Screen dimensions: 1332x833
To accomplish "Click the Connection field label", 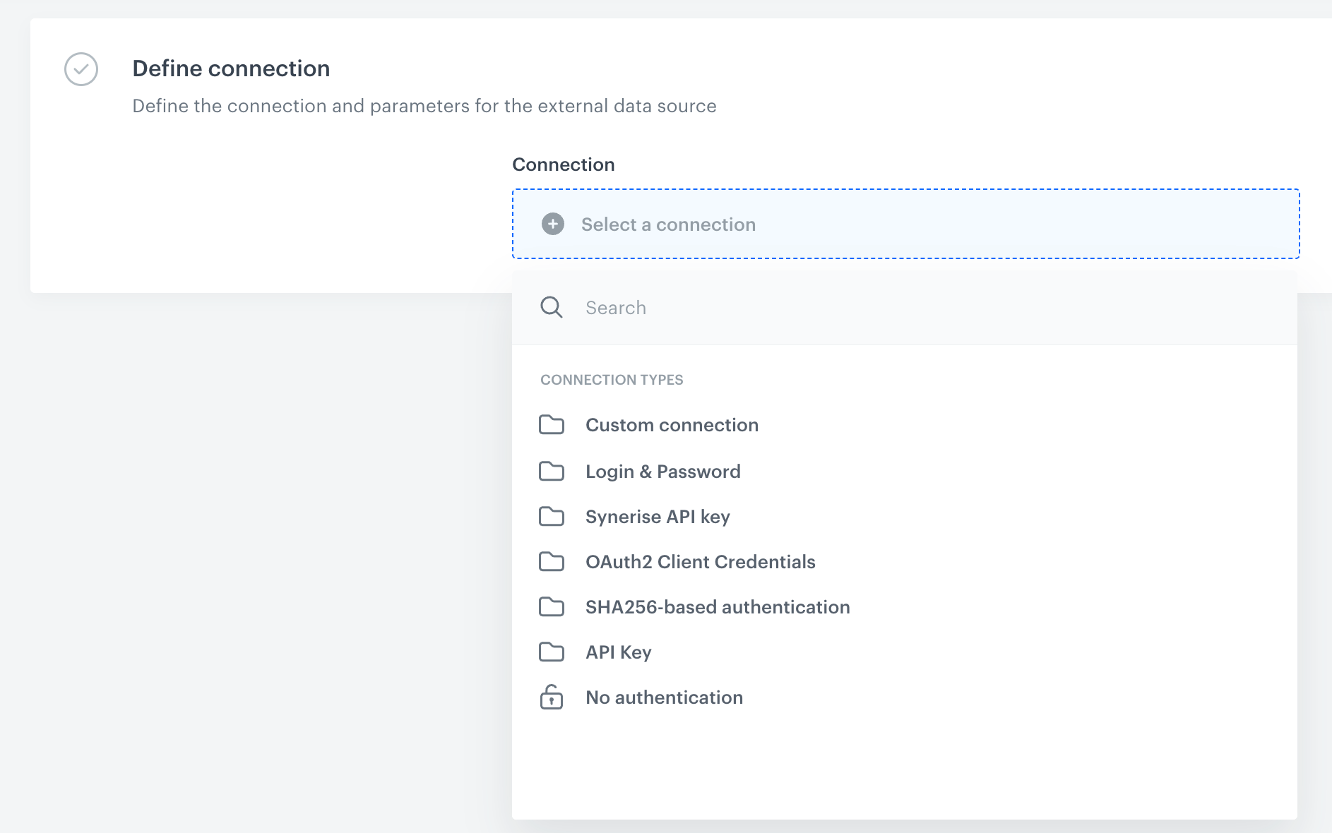I will (564, 164).
